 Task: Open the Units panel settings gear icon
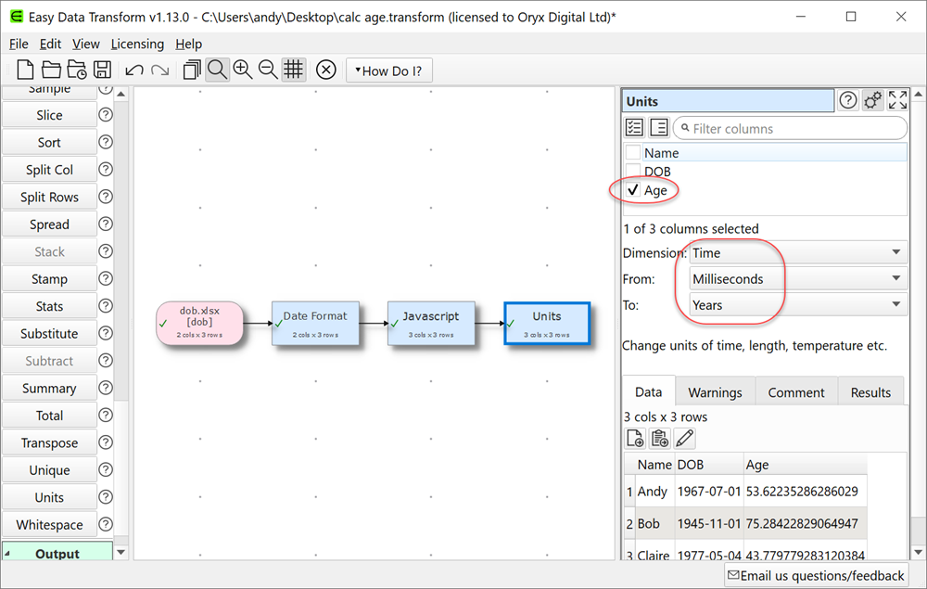click(872, 99)
